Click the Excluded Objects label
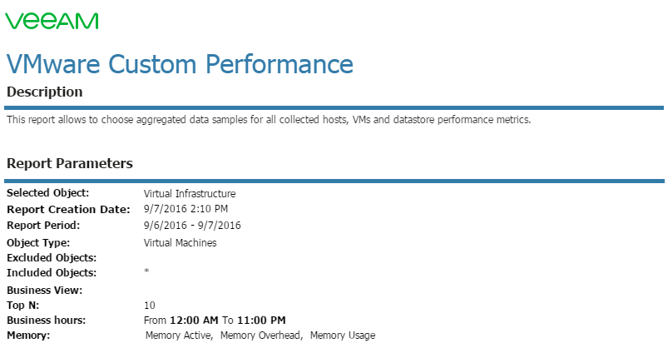Screen dimensions: 668x353 point(52,257)
